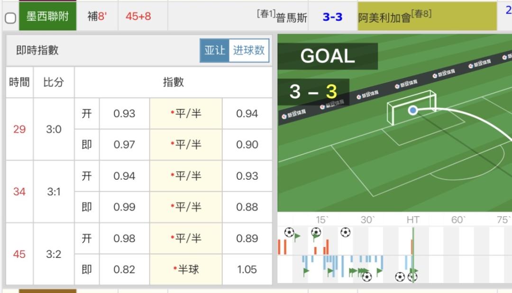Click the green HT progress line on timeline
The height and width of the screenshot is (293, 512).
pos(413,255)
